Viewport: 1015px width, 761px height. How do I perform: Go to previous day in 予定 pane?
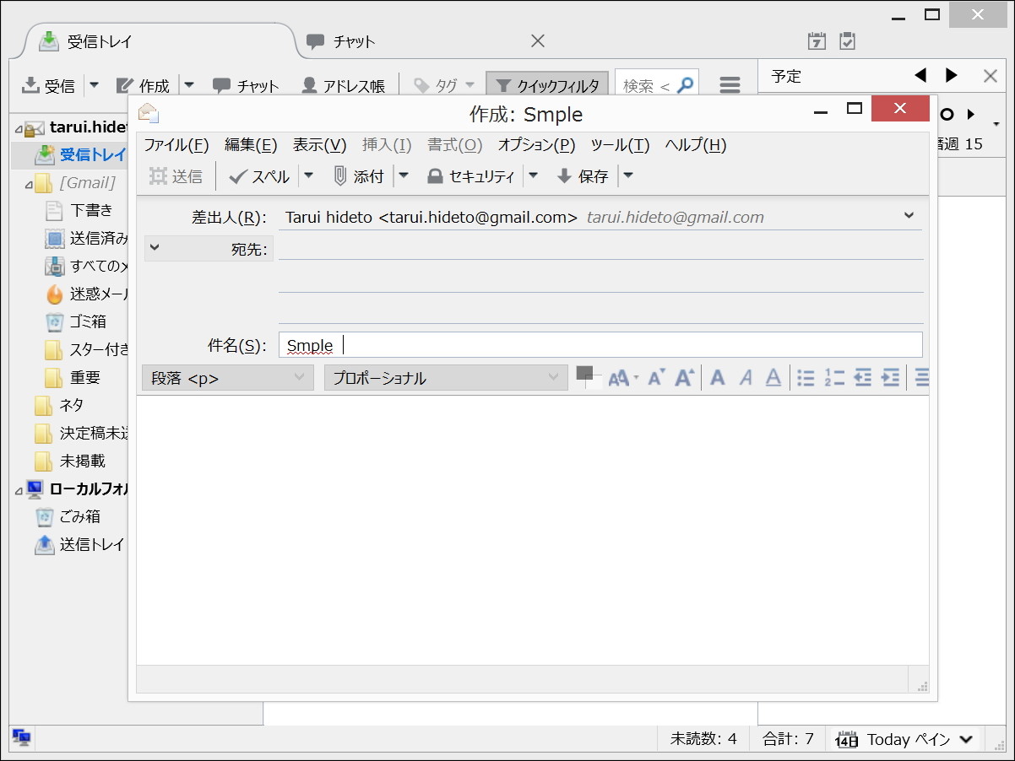(920, 75)
